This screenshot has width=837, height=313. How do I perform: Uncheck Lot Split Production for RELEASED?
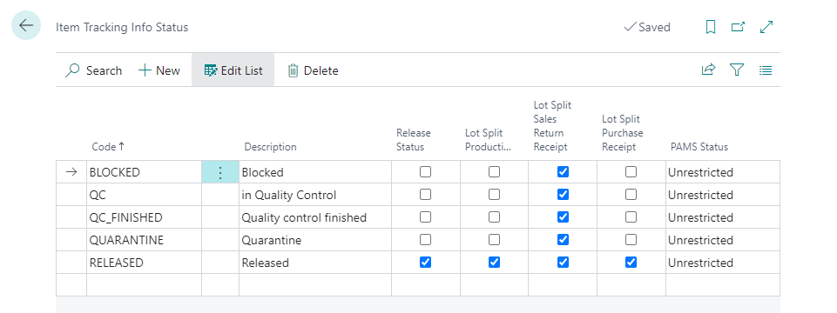click(x=495, y=263)
